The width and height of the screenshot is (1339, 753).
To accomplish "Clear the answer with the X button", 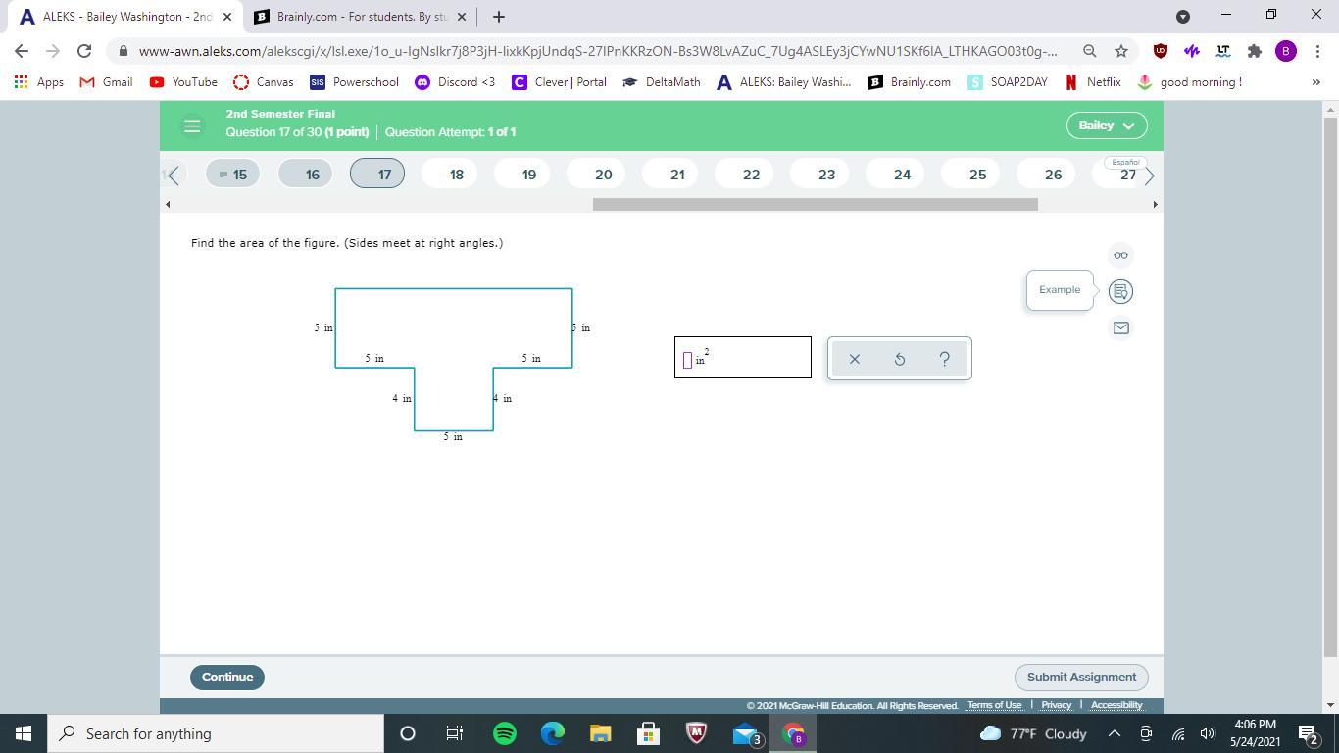I will 855,359.
